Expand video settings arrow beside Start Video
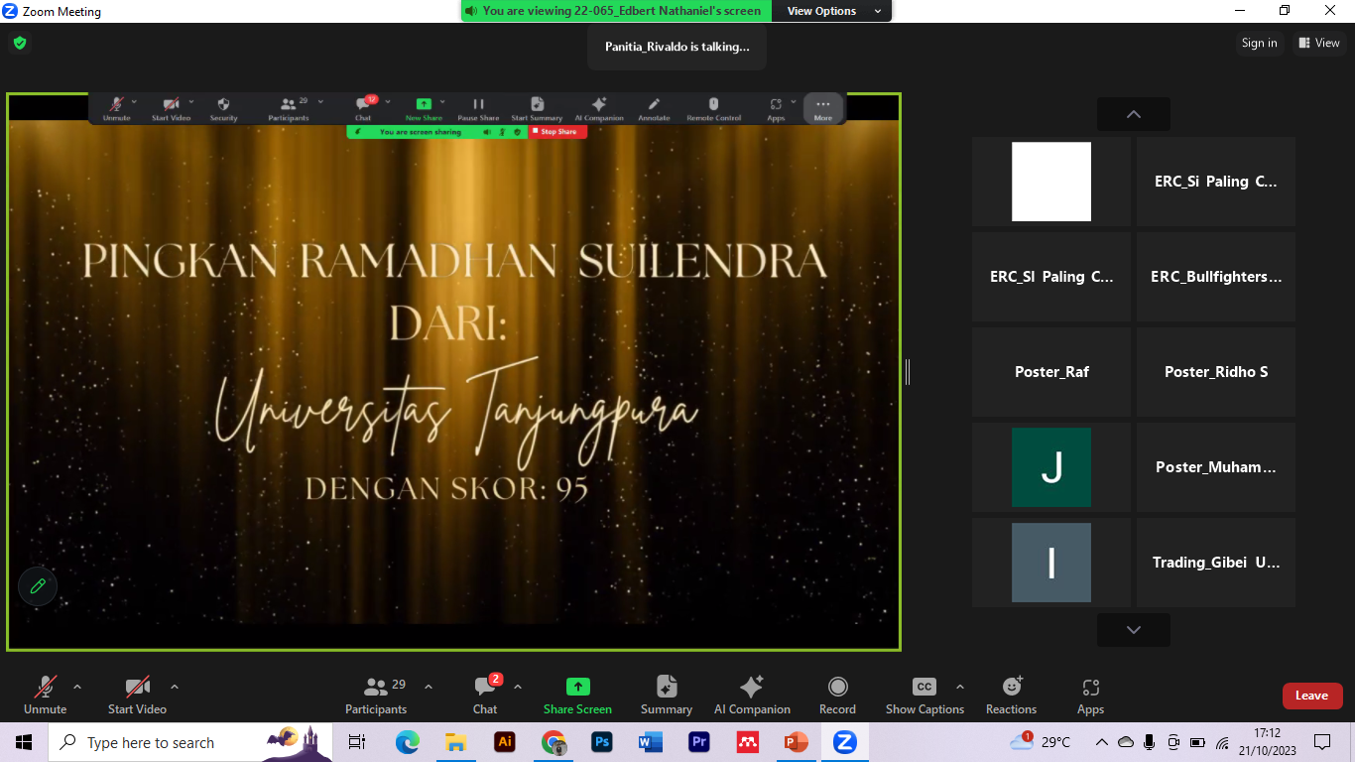Image resolution: width=1355 pixels, height=762 pixels. click(175, 687)
